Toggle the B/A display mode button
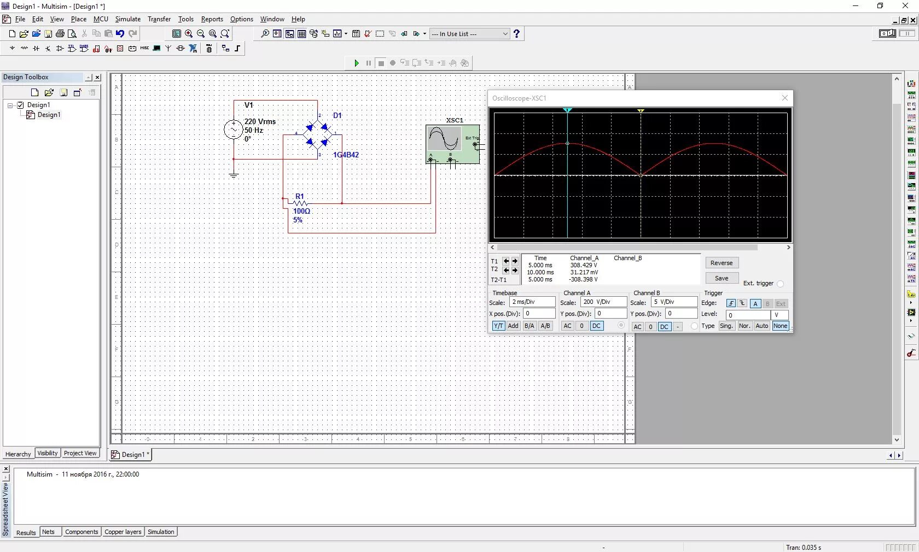Screen dimensions: 919x552 tap(529, 326)
